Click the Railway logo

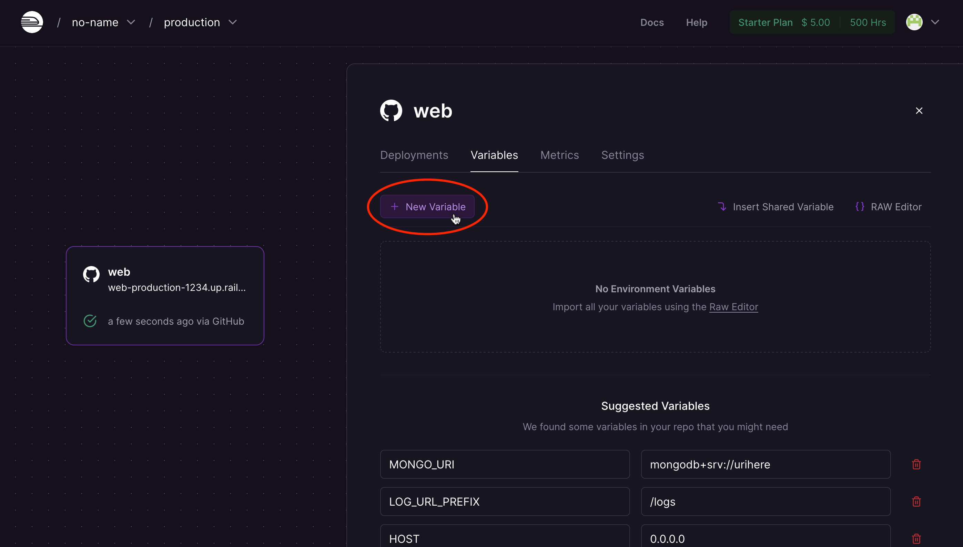(32, 22)
